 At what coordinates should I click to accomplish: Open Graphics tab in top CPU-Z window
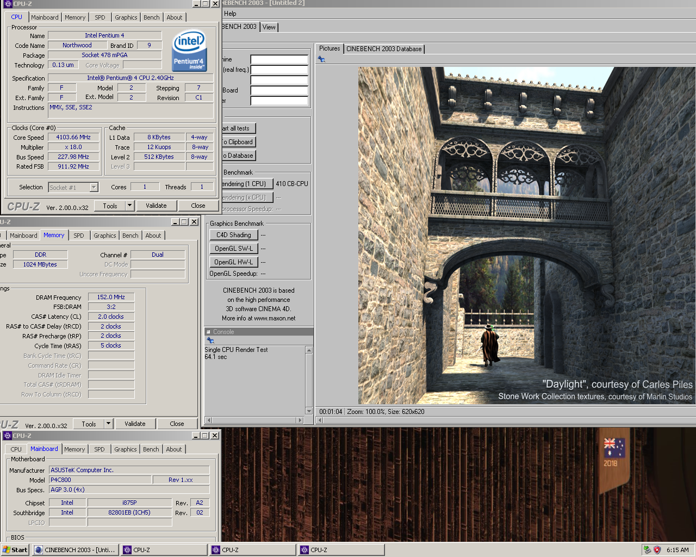click(126, 17)
